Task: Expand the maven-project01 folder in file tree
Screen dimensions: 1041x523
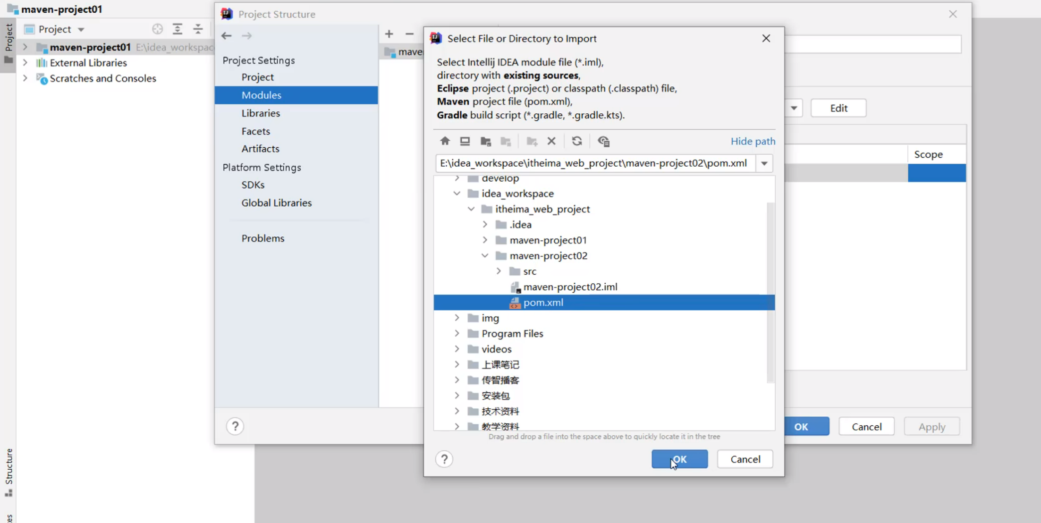Action: pyautogui.click(x=485, y=240)
